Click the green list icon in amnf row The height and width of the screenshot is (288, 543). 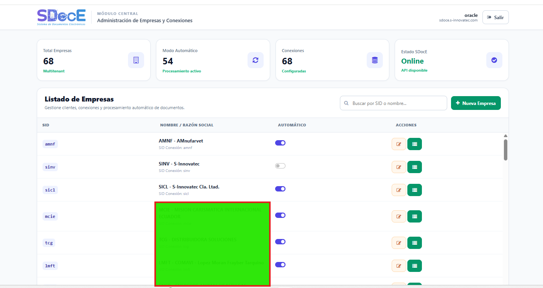tap(415, 144)
